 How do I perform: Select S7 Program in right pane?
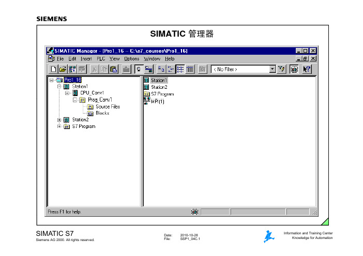pos(162,94)
